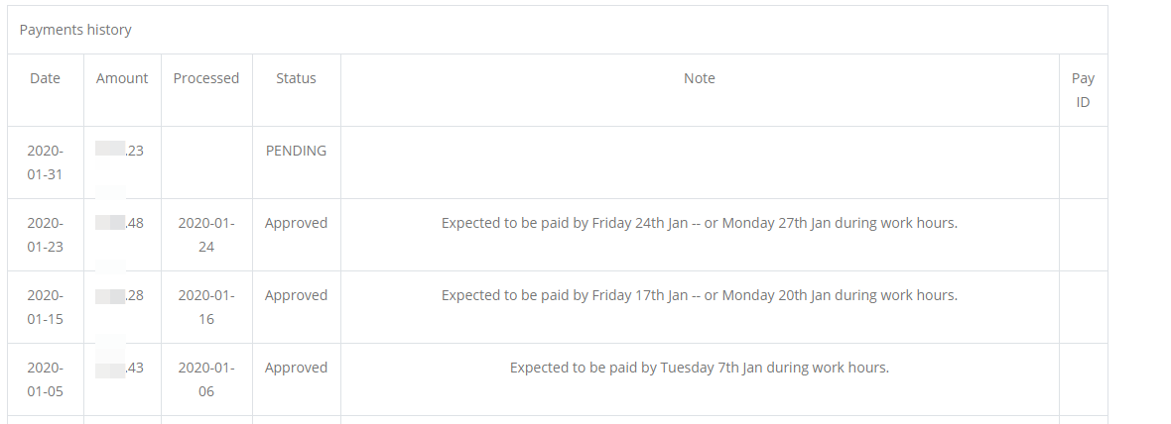Click the Amount column header
The image size is (1171, 424).
coord(122,78)
